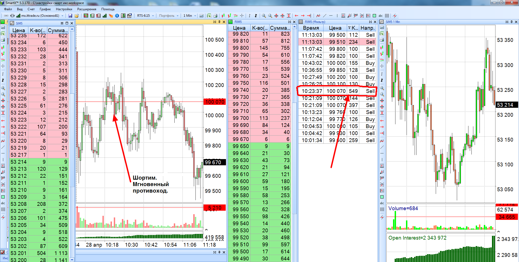Viewport: 519px width, 262px height.
Task: Click the zoom out magnifier in the top toolbar
Action: (x=270, y=16)
